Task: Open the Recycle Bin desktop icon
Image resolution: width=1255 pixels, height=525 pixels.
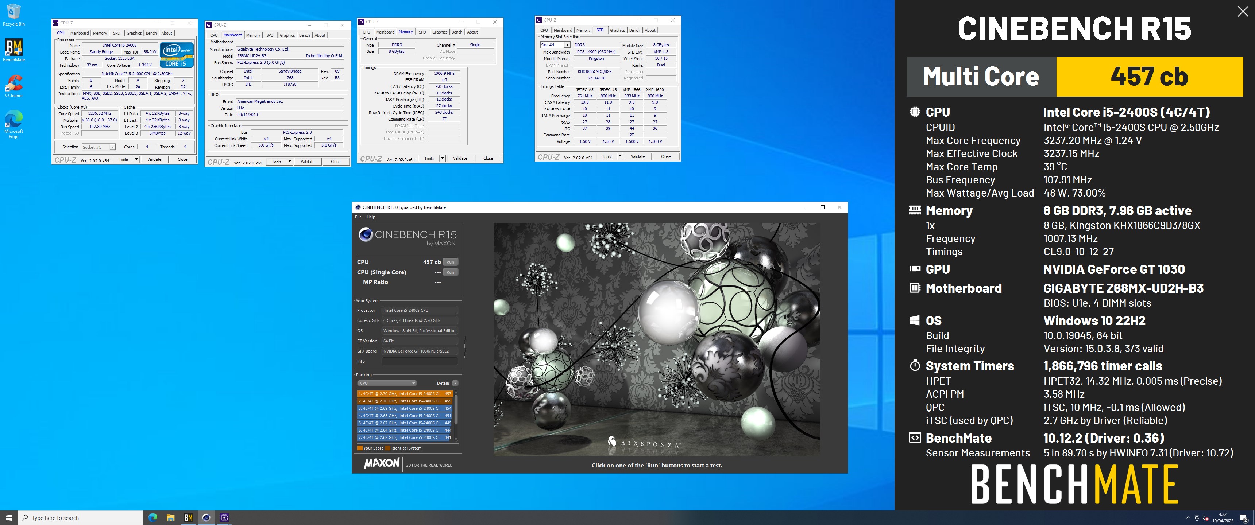Action: click(x=13, y=15)
